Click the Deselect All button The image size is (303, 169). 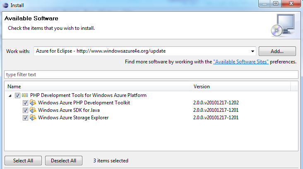point(64,160)
